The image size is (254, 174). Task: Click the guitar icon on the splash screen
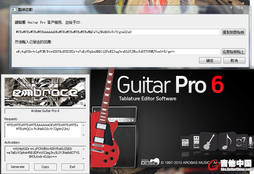pyautogui.click(x=209, y=142)
